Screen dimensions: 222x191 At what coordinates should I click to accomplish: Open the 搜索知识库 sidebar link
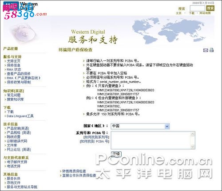coord(15,99)
